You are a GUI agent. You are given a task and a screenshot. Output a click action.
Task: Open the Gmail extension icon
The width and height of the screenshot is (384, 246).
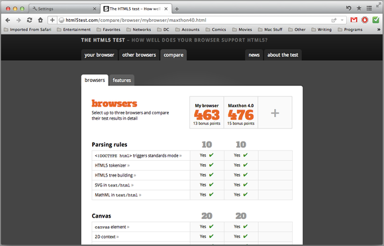354,20
